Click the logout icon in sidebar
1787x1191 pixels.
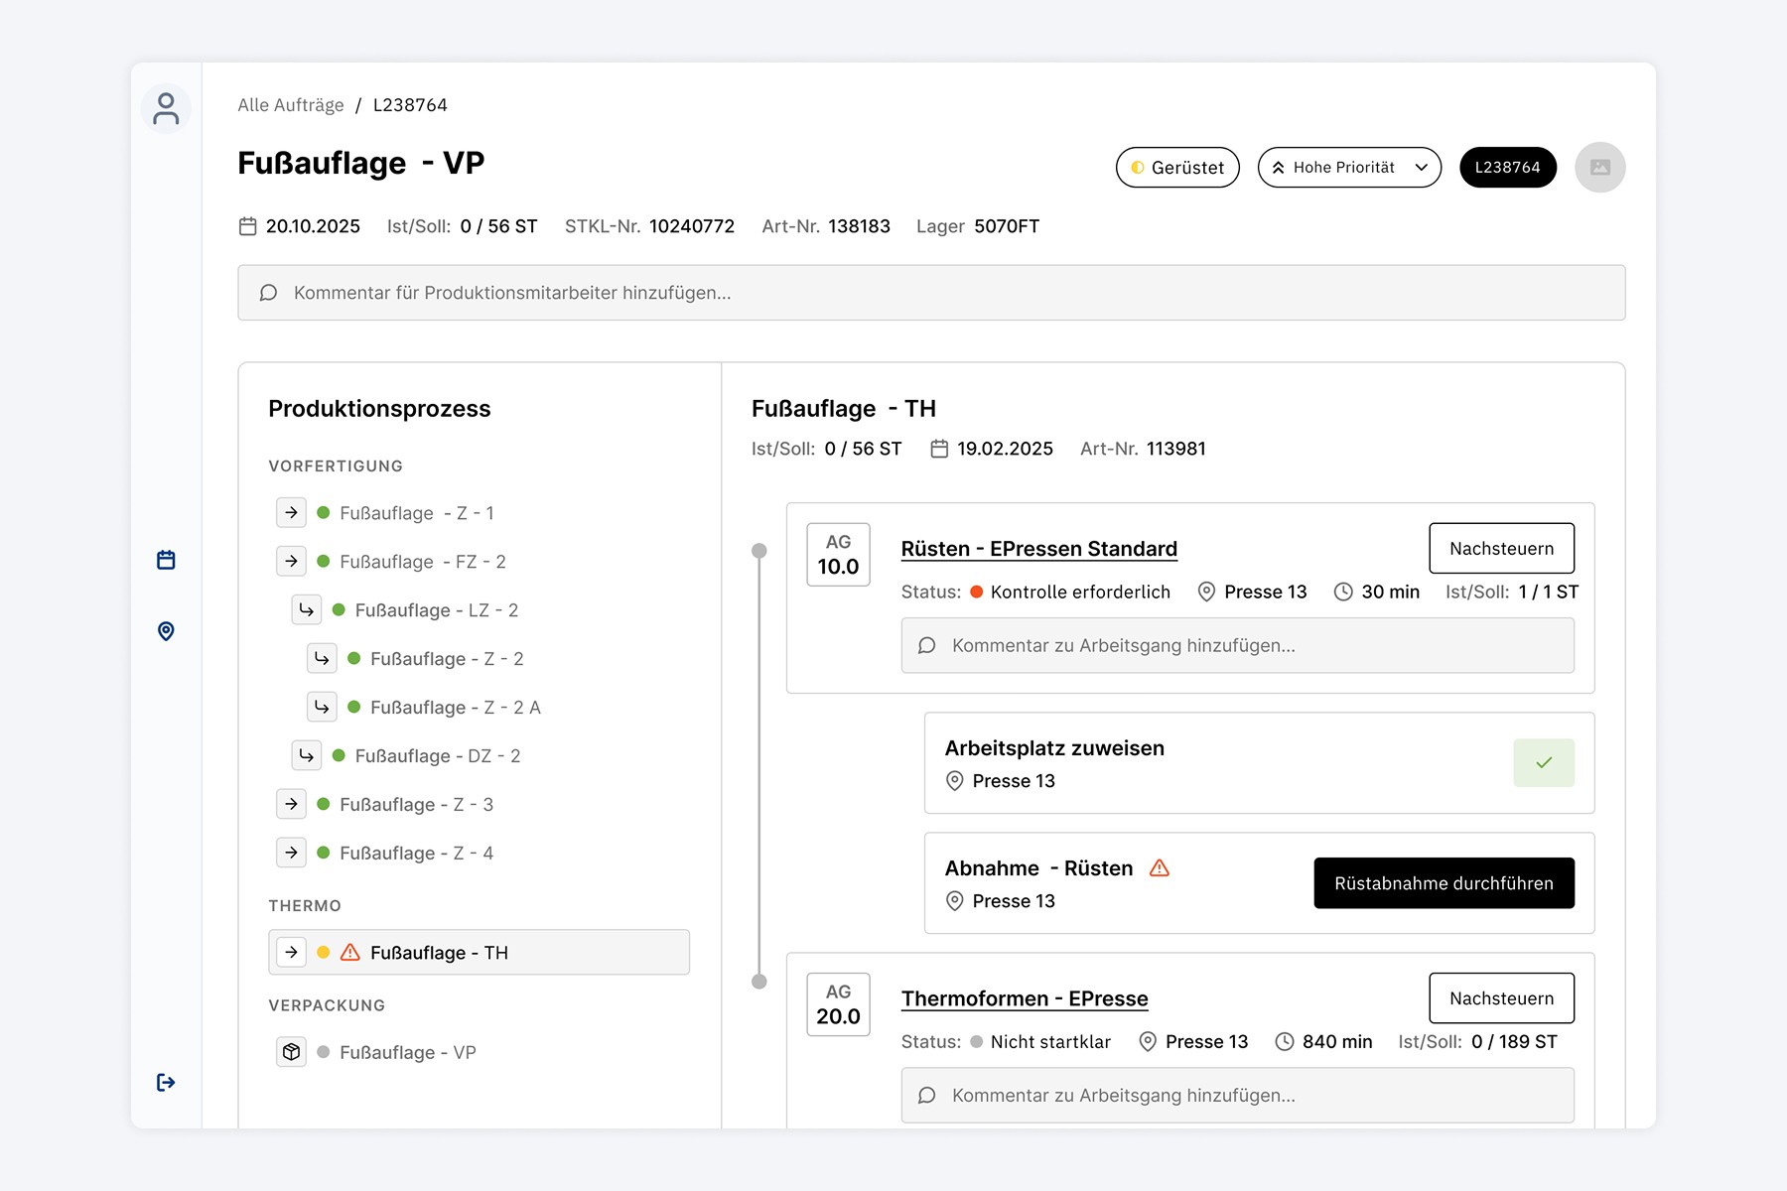(x=166, y=1082)
